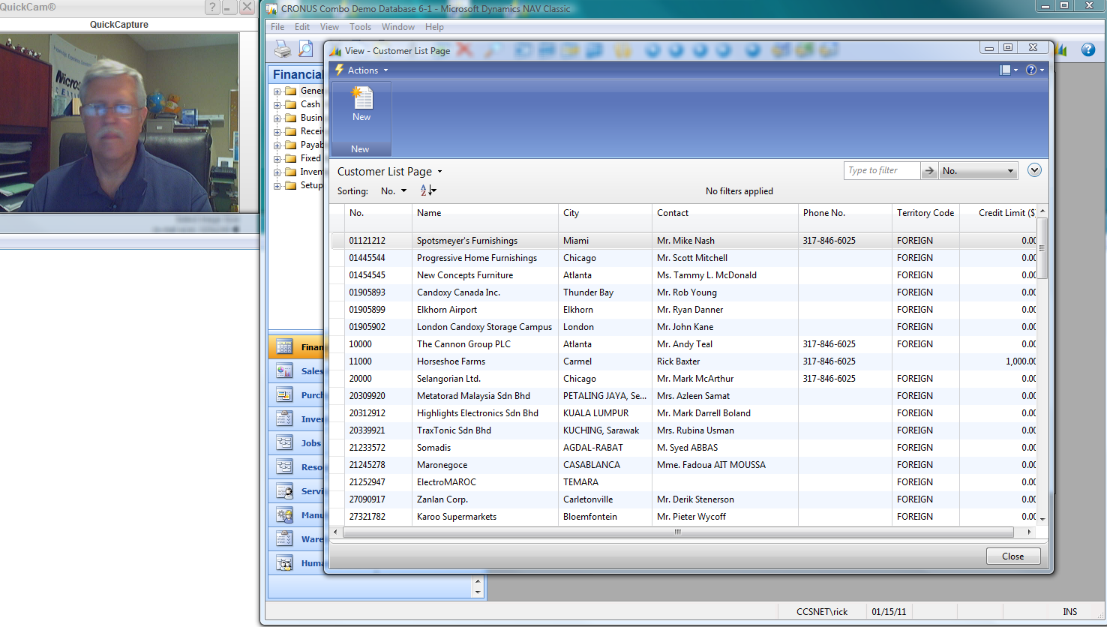Toggle the A-Z sort order icon
Viewport: 1107px width, 627px height.
tap(427, 191)
